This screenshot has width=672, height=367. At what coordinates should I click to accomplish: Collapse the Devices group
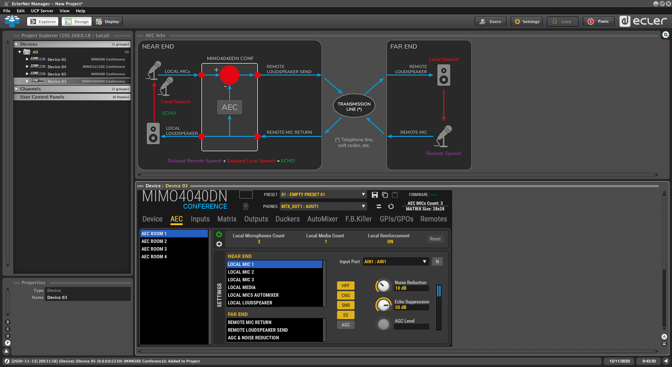(16, 44)
